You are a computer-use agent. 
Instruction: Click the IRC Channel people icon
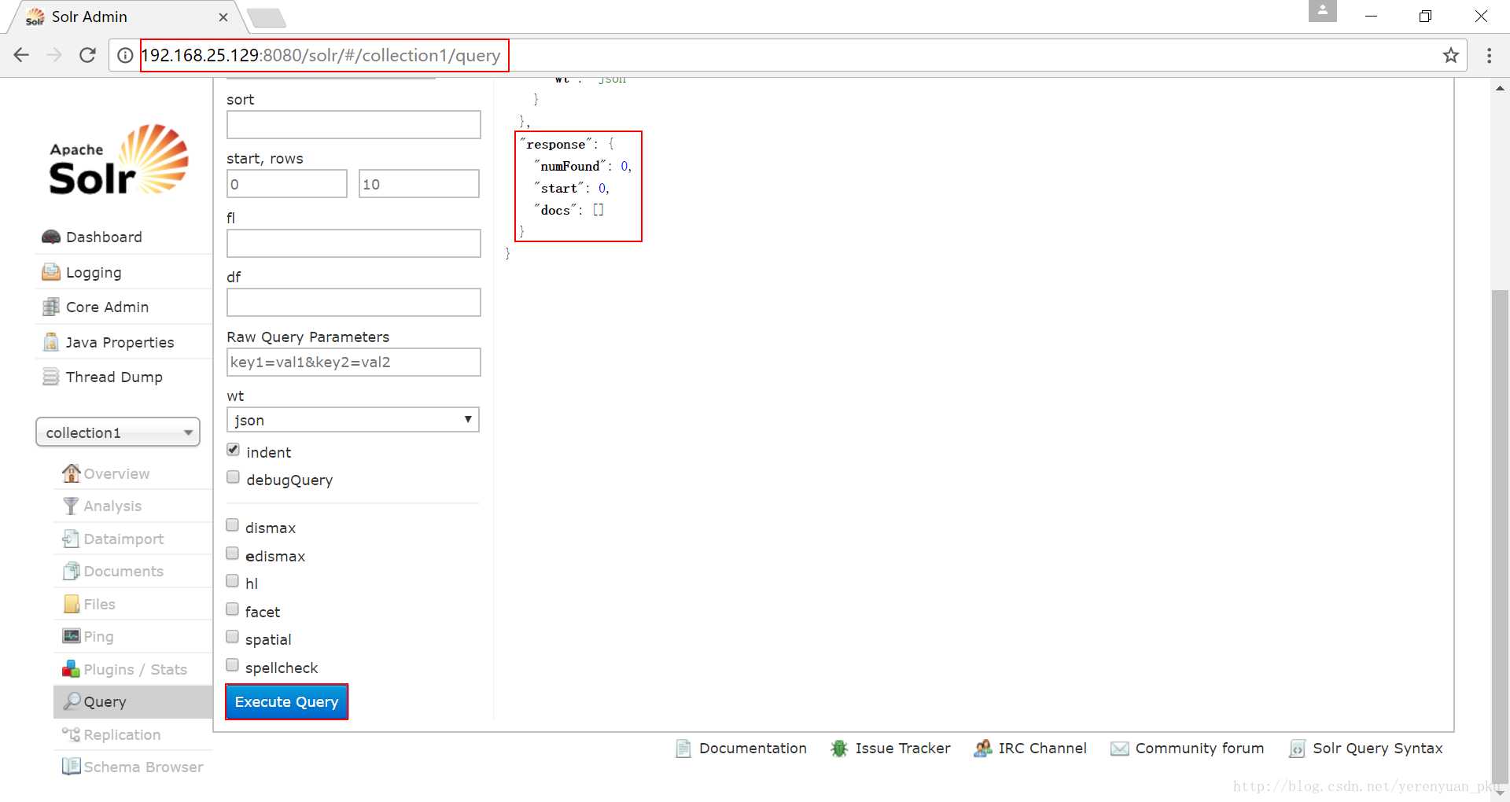coord(982,749)
